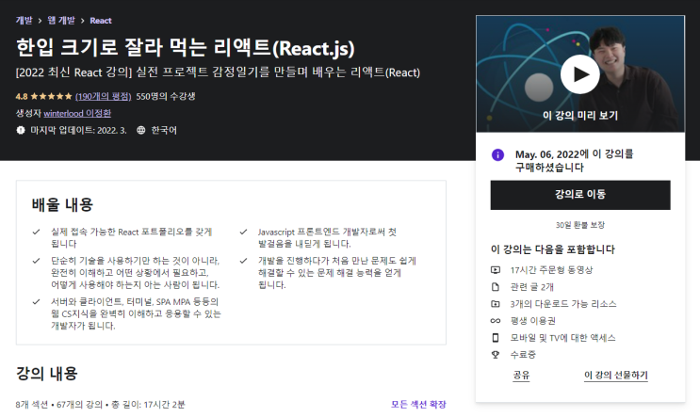
Task: Open the 웹 개발 breadcrumb link
Action: click(61, 21)
